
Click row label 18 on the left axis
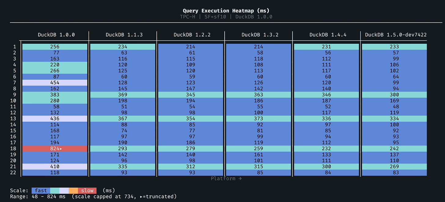click(x=13, y=149)
